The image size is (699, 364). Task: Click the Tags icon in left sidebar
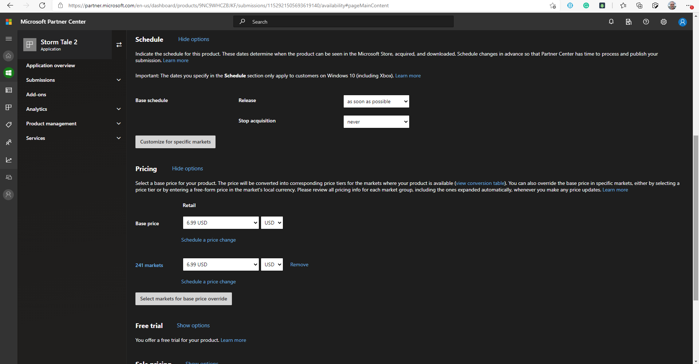point(8,125)
